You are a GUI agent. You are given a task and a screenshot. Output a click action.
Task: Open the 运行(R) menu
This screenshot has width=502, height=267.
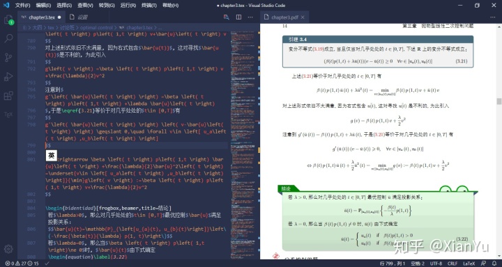[x=128, y=6]
